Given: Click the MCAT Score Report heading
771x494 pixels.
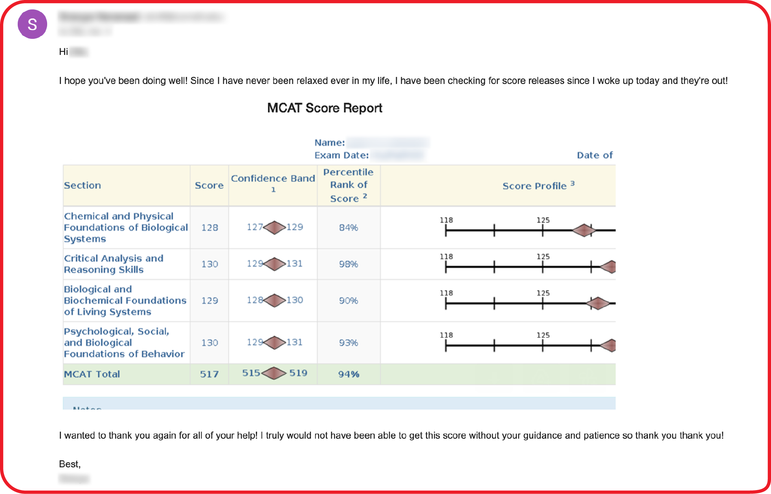Looking at the screenshot, I should (x=325, y=108).
